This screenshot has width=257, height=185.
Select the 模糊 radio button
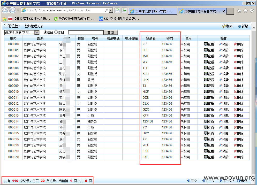tap(56, 32)
